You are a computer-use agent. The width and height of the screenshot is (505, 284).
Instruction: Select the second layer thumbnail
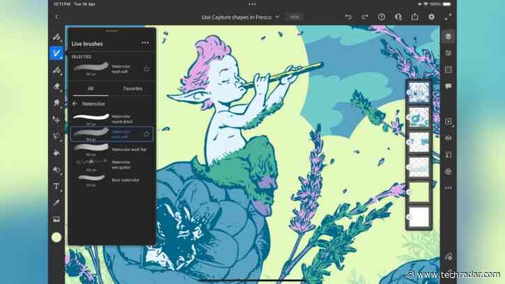coord(419,117)
